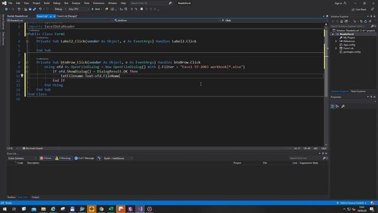Image resolution: width=378 pixels, height=213 pixels.
Task: Click Properties Categorized view icon
Action: (x=333, y=106)
